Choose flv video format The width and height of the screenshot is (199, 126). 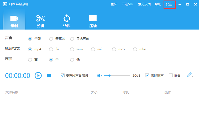51,49
